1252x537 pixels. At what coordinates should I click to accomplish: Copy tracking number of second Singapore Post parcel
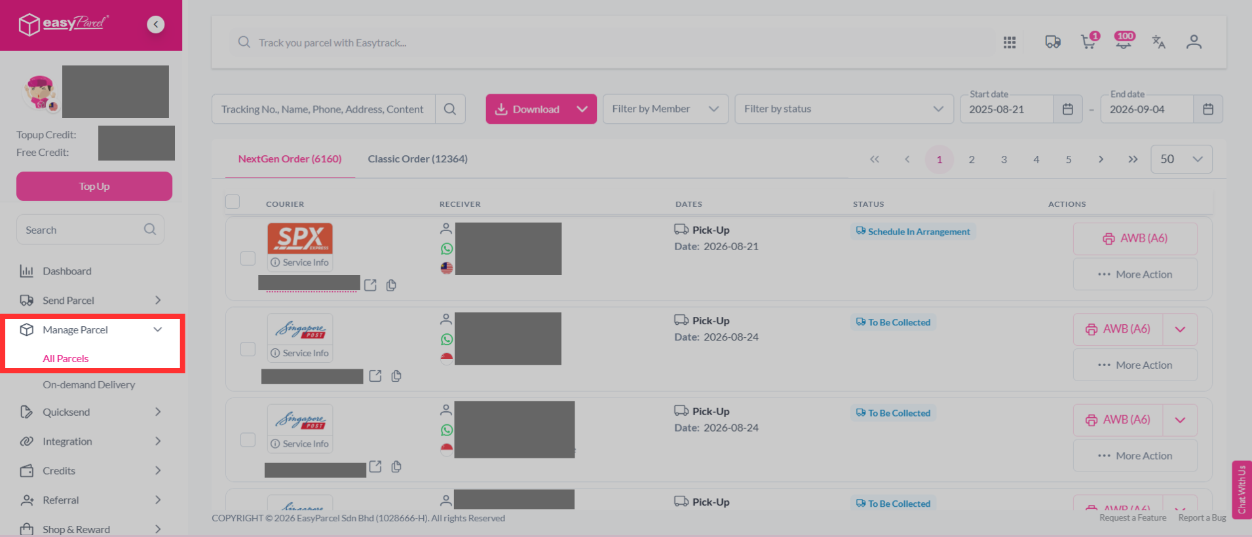[396, 466]
